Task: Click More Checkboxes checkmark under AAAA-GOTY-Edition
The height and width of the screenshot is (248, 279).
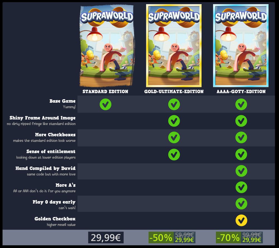Action: [241, 138]
